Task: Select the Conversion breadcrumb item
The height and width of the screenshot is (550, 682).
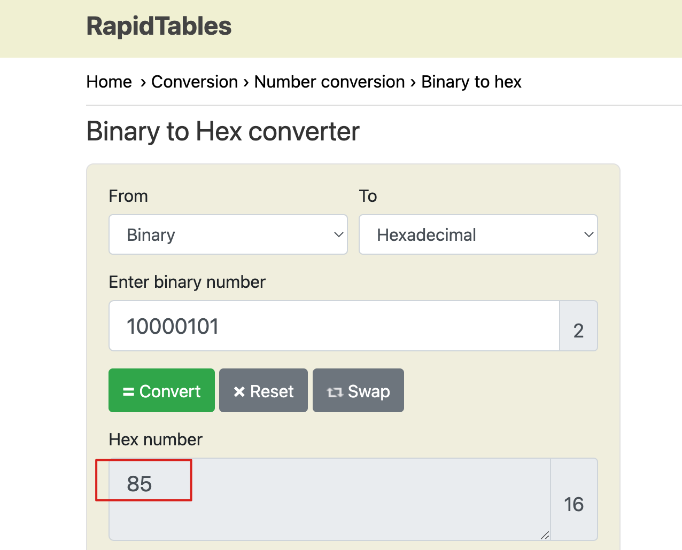Action: point(195,82)
